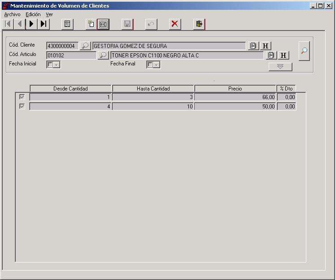Viewport: 335px width, 280px height.
Task: Enable the Fecha Final date checkbox
Action: pos(150,65)
